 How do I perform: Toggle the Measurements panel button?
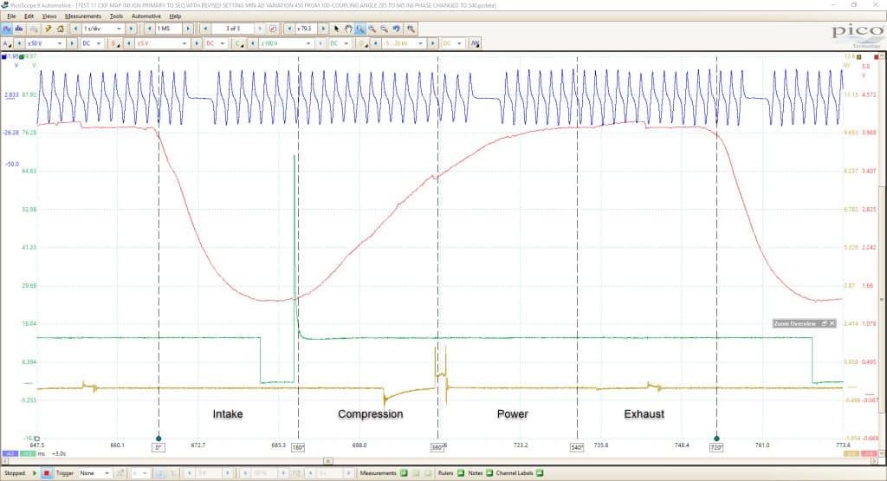pos(404,473)
